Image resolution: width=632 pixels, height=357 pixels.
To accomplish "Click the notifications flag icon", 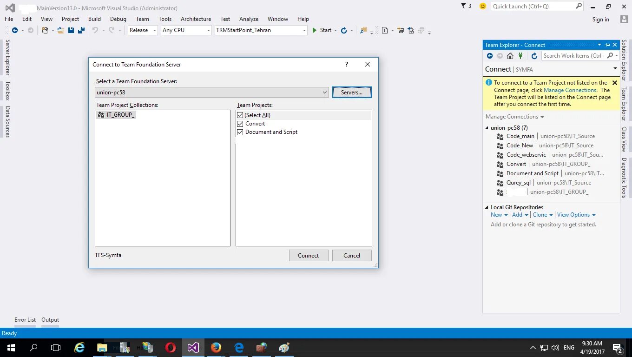I will (464, 6).
